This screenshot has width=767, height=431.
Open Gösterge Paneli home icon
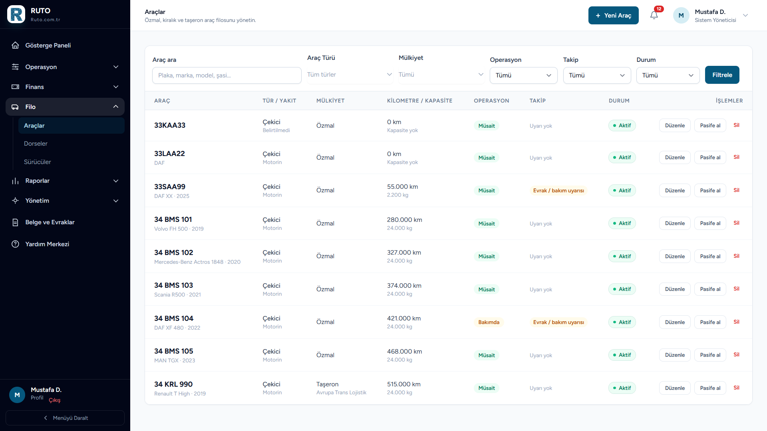tap(15, 45)
